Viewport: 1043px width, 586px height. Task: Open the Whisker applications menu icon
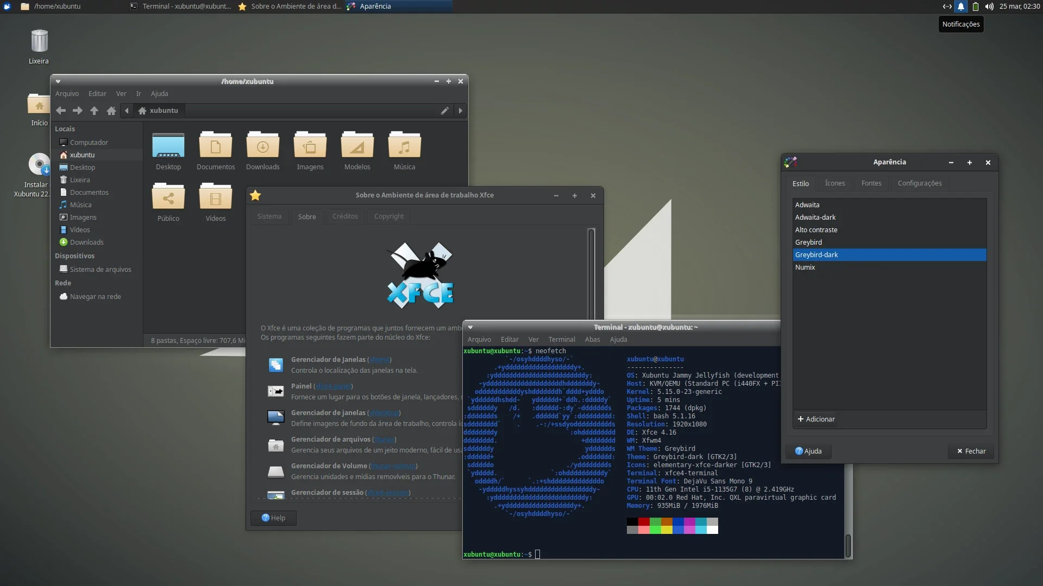[7, 7]
